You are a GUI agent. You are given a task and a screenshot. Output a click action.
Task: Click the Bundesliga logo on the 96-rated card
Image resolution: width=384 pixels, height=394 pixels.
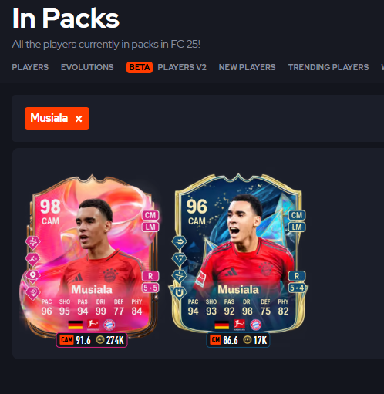(x=239, y=325)
